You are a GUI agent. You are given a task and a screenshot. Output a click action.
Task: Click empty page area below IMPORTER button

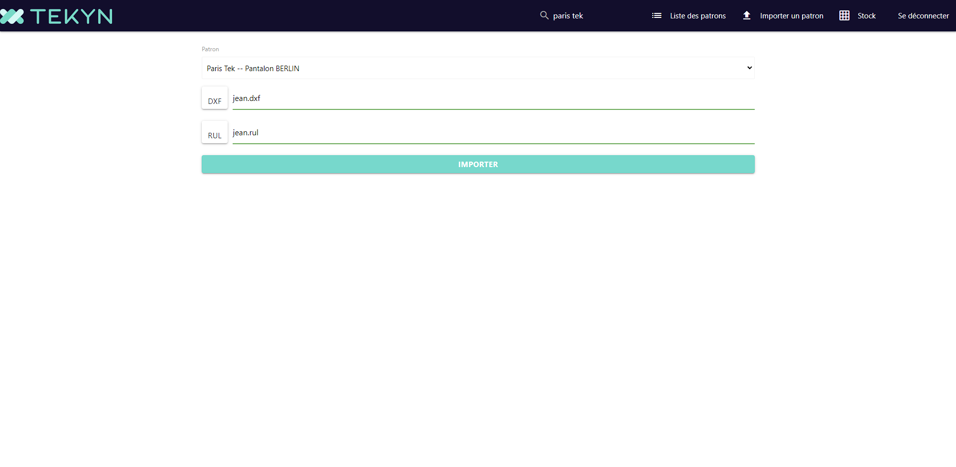[478, 298]
